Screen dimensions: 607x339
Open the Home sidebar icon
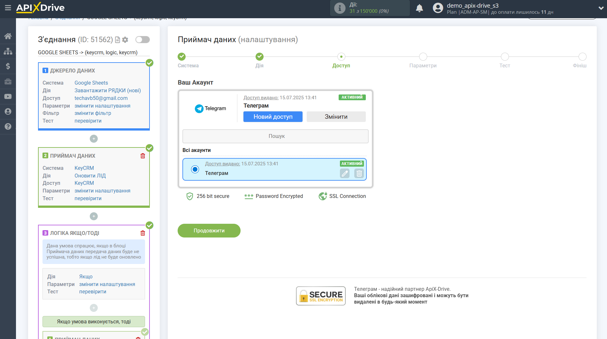coord(8,36)
